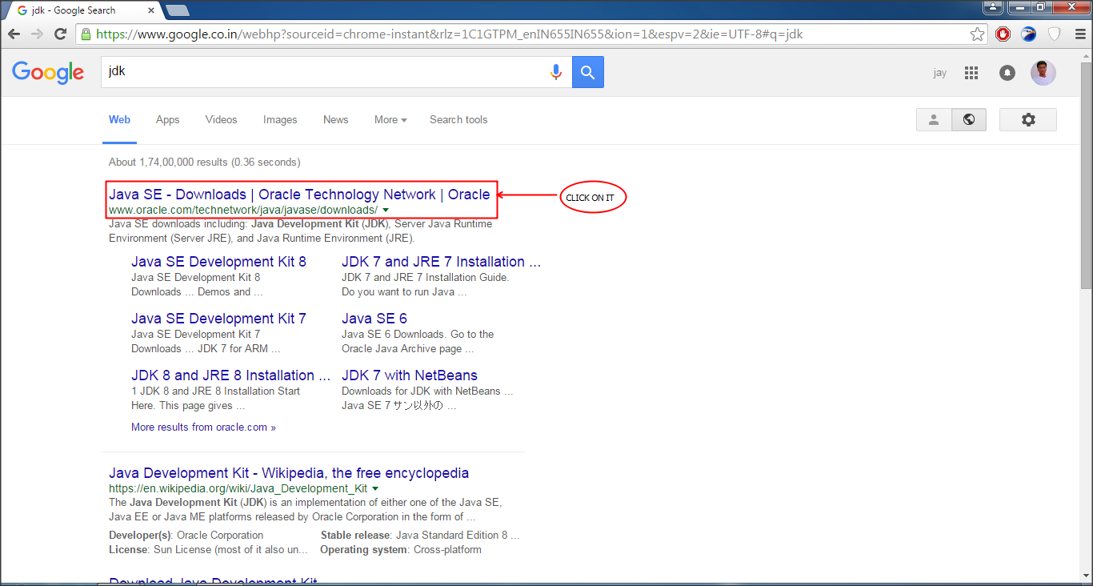Open Search tools

[458, 119]
